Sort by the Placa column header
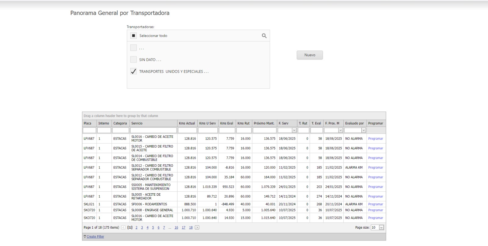This screenshot has width=488, height=246. [x=88, y=123]
